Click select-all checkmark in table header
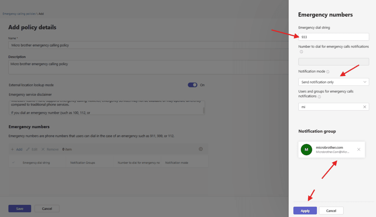This screenshot has width=376, height=217. pyautogui.click(x=14, y=162)
